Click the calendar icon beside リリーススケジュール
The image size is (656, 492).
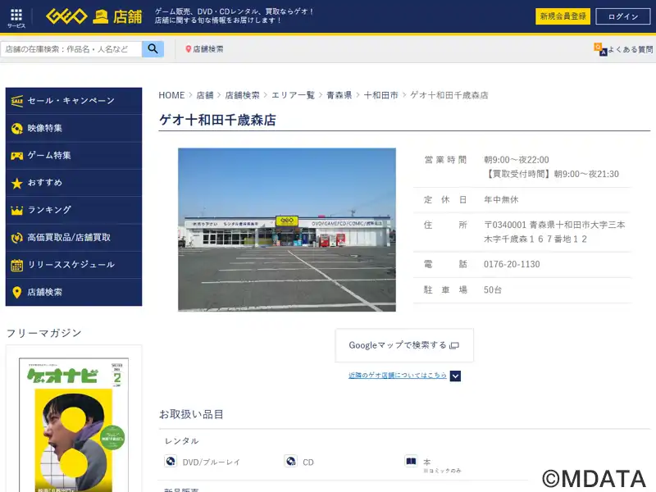pyautogui.click(x=16, y=265)
